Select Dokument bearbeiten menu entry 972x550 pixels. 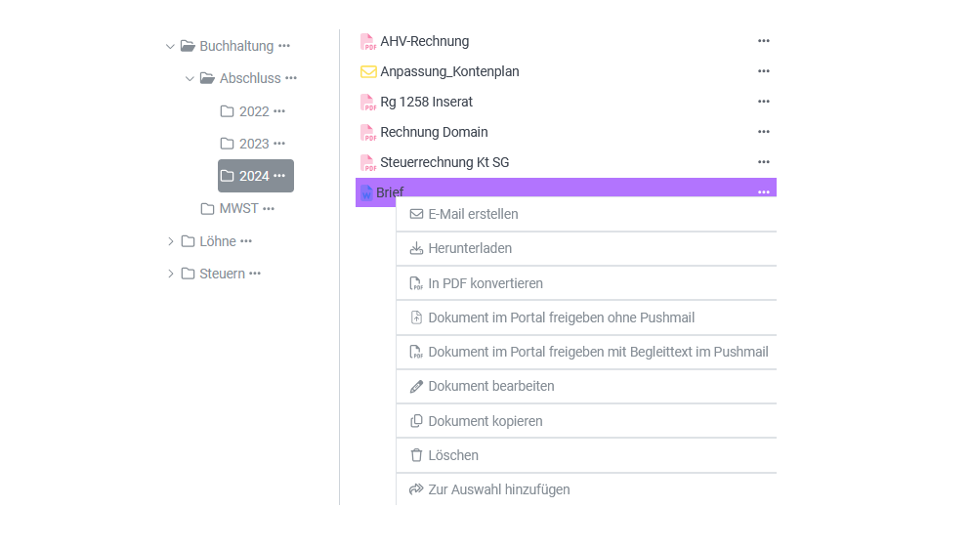(x=490, y=386)
